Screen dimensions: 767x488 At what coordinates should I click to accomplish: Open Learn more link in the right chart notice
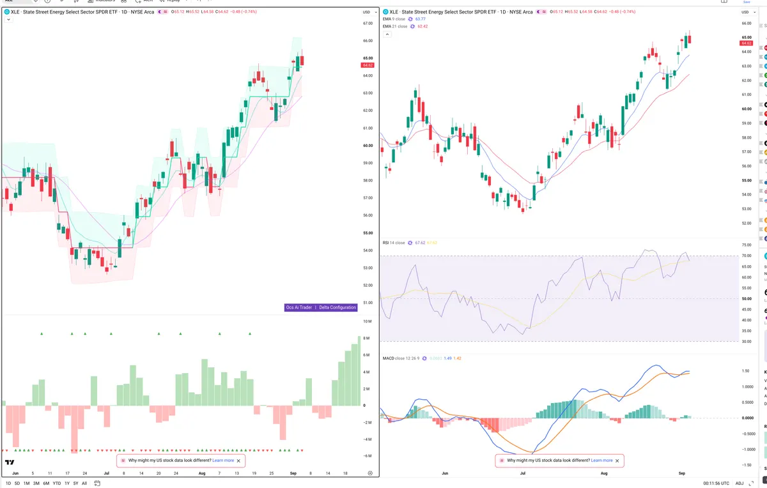(x=602, y=461)
